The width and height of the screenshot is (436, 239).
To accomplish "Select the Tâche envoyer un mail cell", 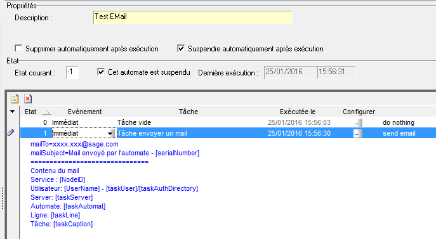I will [152, 133].
